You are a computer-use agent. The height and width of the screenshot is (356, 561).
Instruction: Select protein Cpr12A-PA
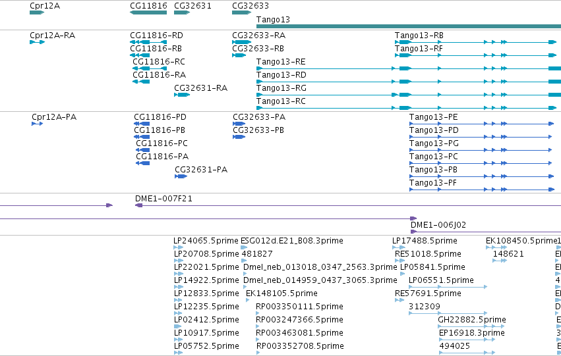coord(54,117)
